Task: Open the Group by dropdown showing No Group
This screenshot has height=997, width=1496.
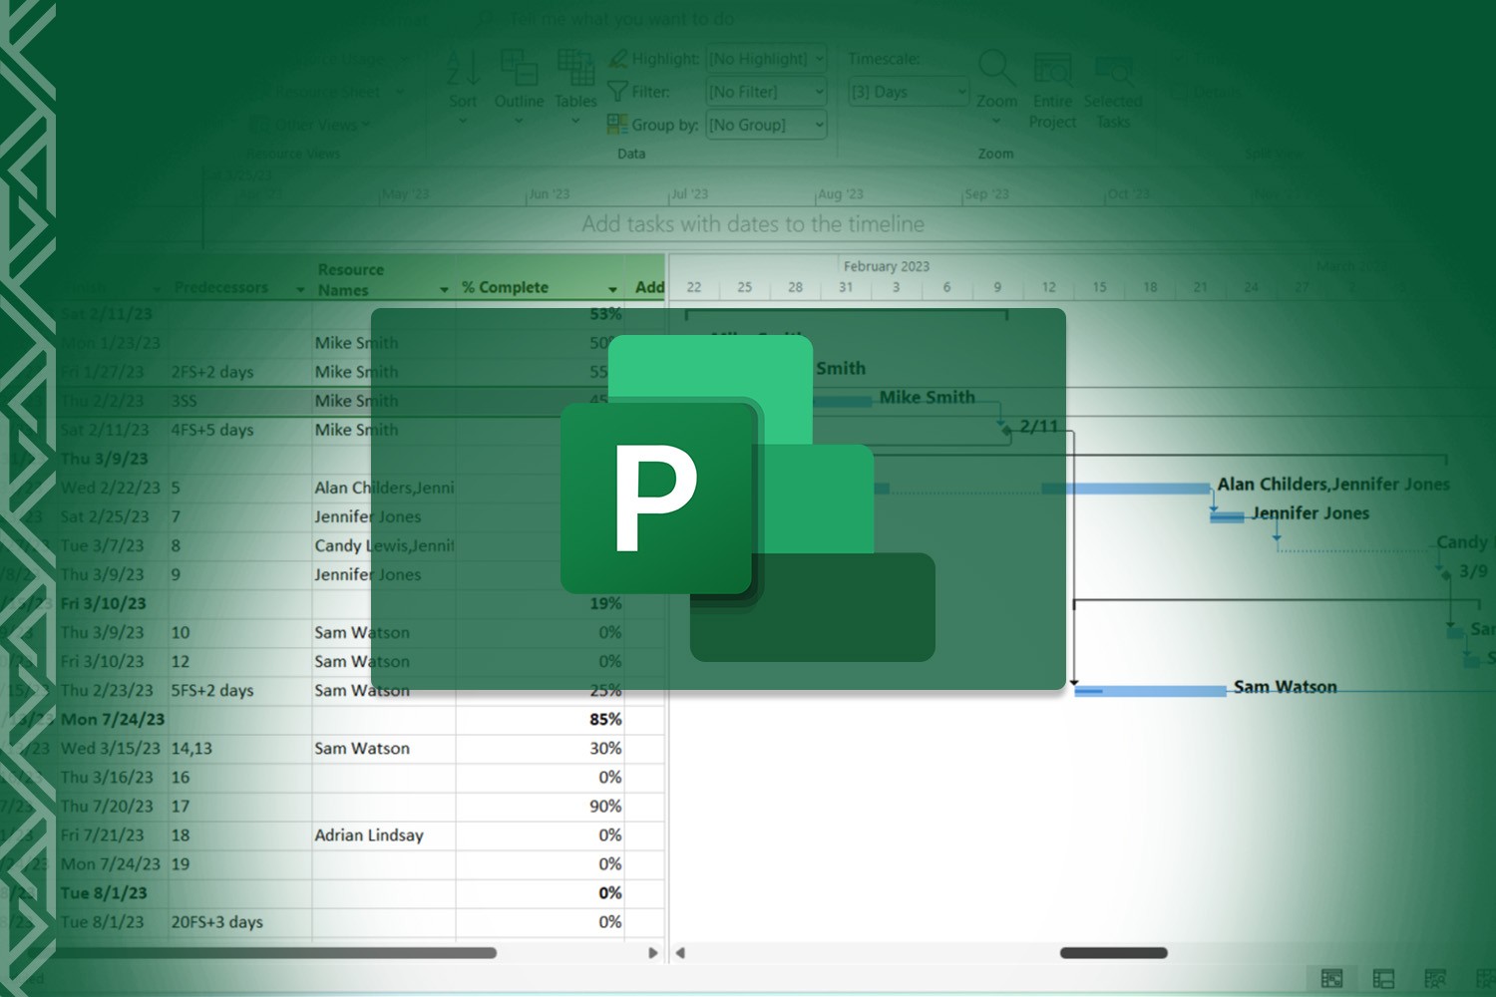Action: point(766,125)
